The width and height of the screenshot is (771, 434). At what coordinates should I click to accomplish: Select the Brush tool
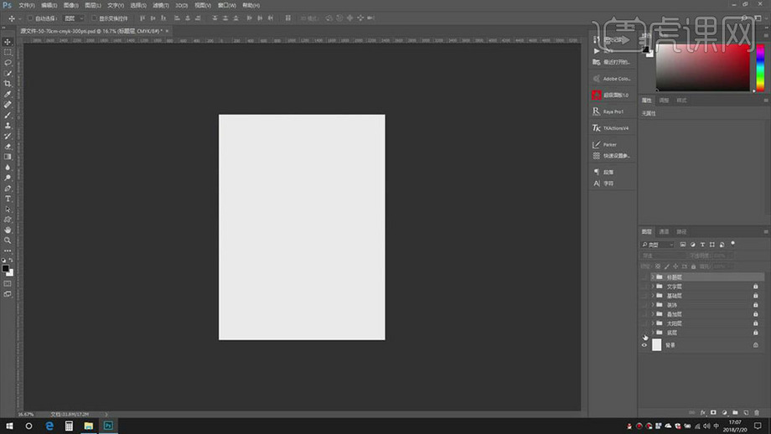[x=8, y=115]
